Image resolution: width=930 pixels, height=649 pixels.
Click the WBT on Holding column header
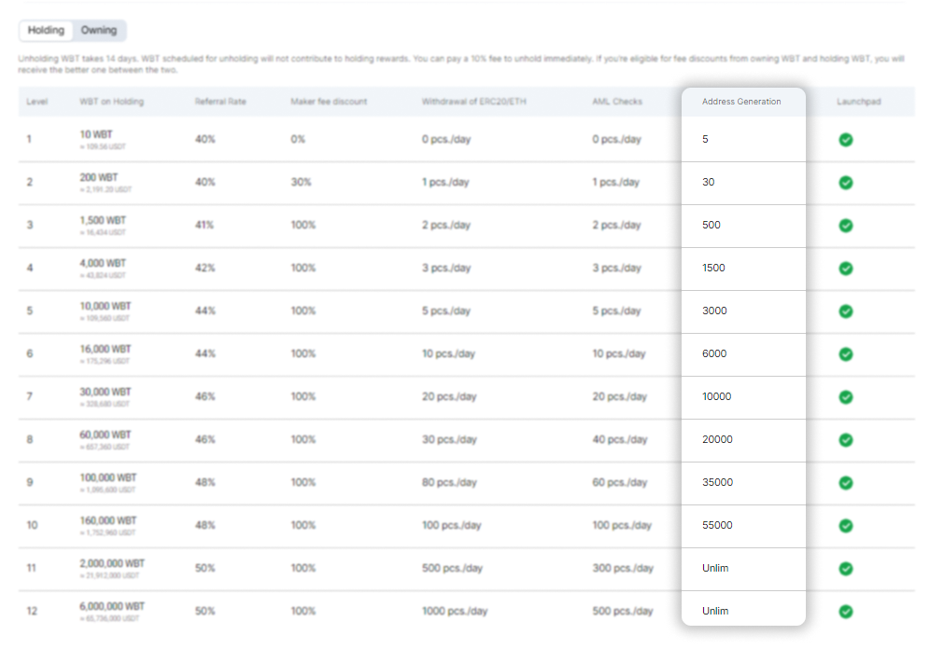tap(111, 102)
